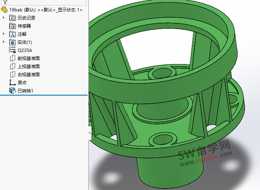Click the 注解 annotations folder icon
The image size is (260, 190).
[13, 34]
